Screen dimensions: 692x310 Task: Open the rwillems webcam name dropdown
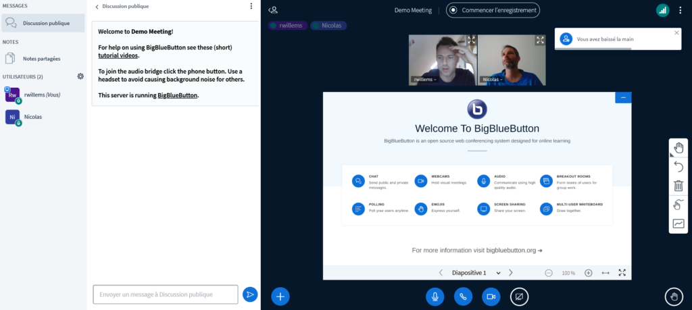(x=424, y=80)
